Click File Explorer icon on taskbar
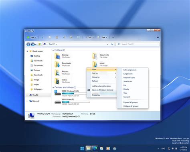The image size is (190, 152). (x=89, y=148)
